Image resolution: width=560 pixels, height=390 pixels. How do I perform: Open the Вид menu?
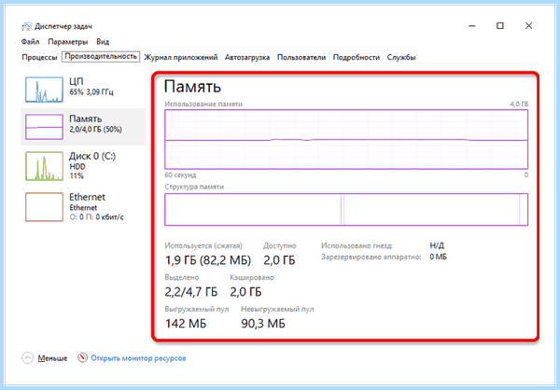click(103, 42)
